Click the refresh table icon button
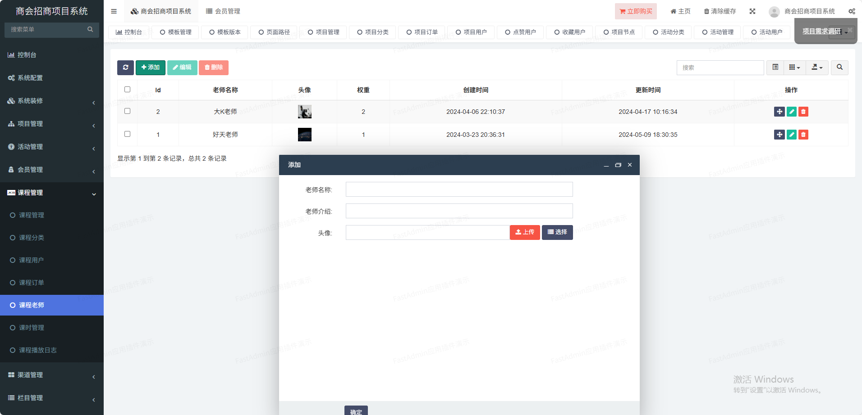Screen dimensions: 862x415 pyautogui.click(x=125, y=68)
